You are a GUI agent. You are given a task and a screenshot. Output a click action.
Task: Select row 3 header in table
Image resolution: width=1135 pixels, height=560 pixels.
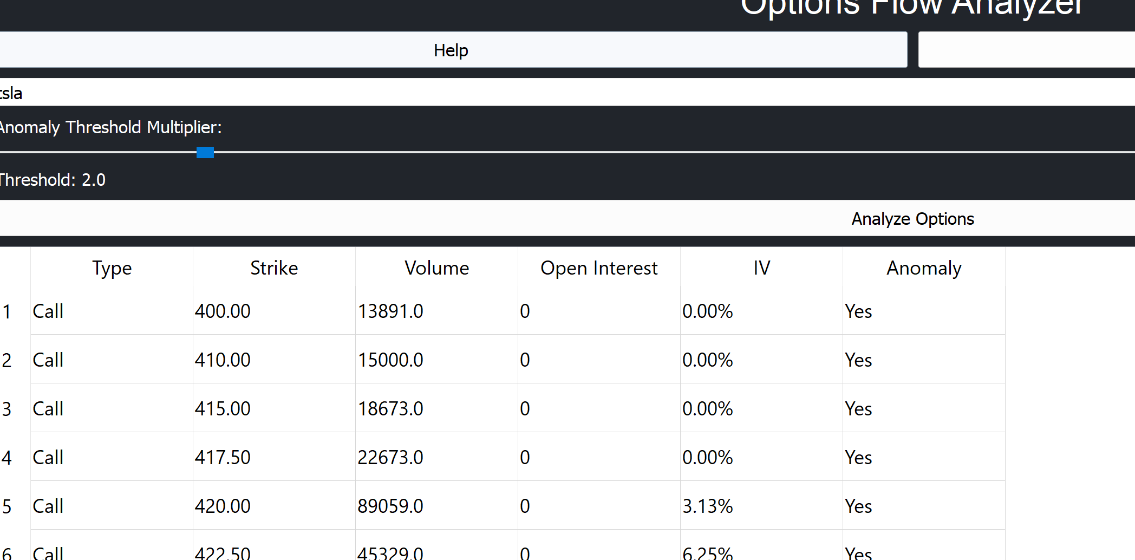[x=8, y=409]
